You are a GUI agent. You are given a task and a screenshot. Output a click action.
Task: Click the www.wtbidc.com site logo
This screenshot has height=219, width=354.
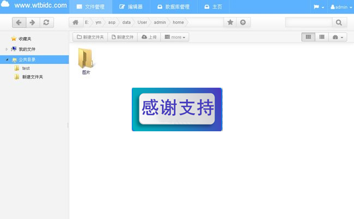tap(41, 5)
